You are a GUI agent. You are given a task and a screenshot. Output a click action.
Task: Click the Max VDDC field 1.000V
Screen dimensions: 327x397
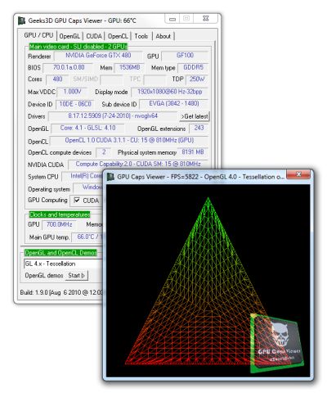click(72, 92)
